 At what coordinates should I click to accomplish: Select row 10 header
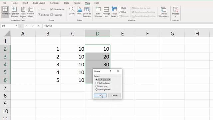tap(5, 111)
